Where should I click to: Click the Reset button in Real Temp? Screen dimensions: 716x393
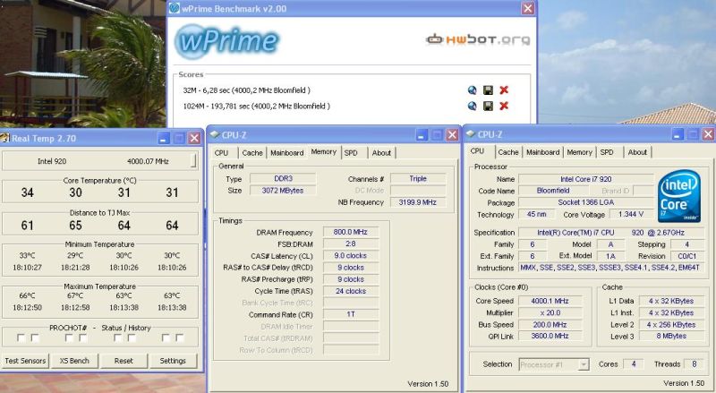(124, 361)
